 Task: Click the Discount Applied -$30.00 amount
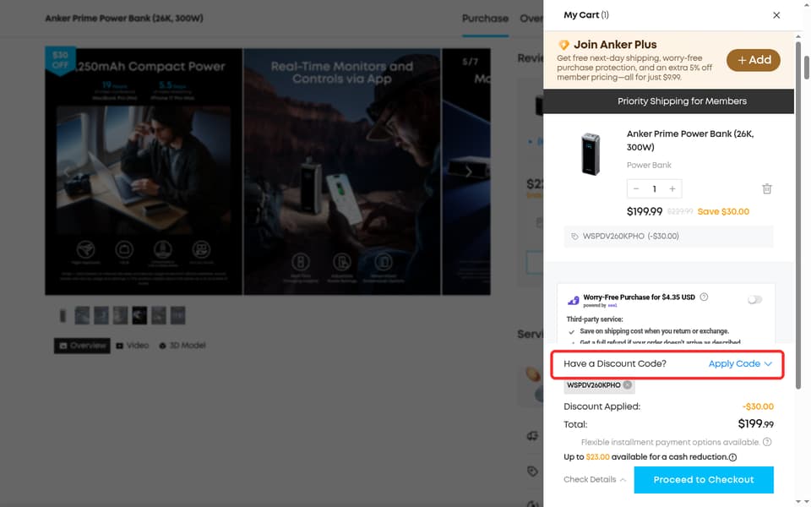pyautogui.click(x=758, y=406)
